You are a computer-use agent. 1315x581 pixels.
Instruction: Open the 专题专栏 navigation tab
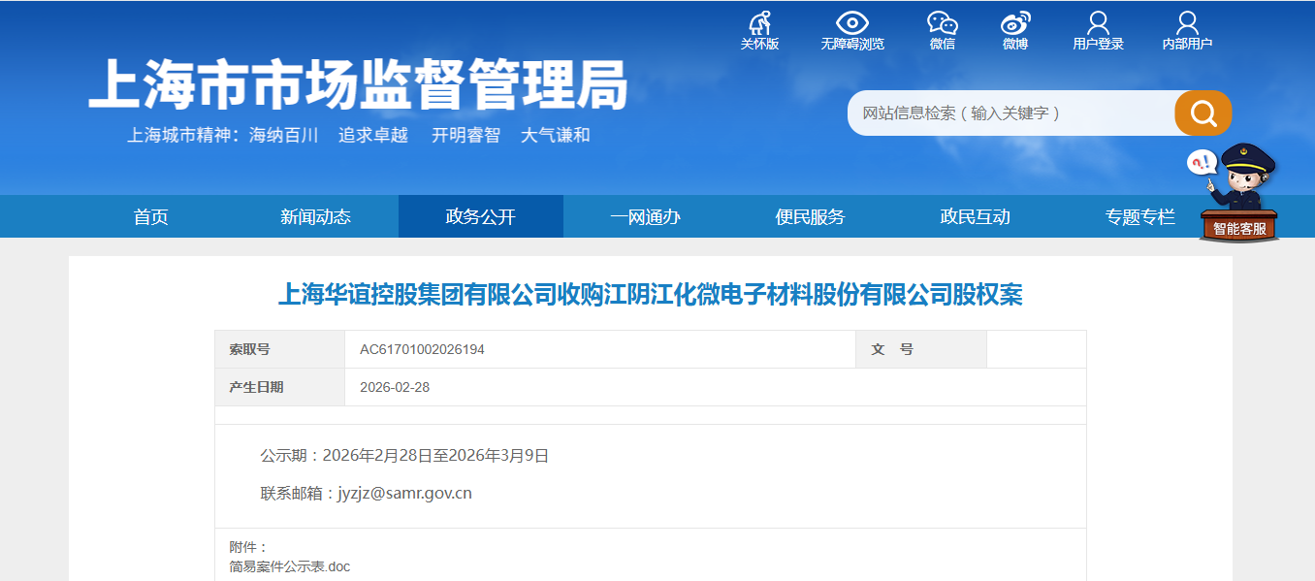pos(1140,216)
